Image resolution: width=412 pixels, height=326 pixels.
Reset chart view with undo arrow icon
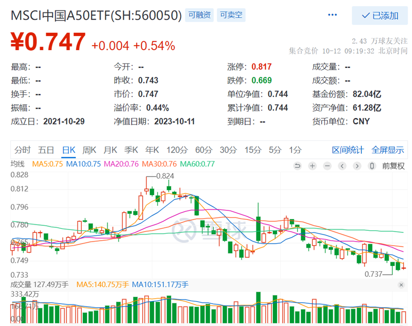click(297, 166)
